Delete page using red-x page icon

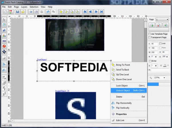tap(159, 25)
